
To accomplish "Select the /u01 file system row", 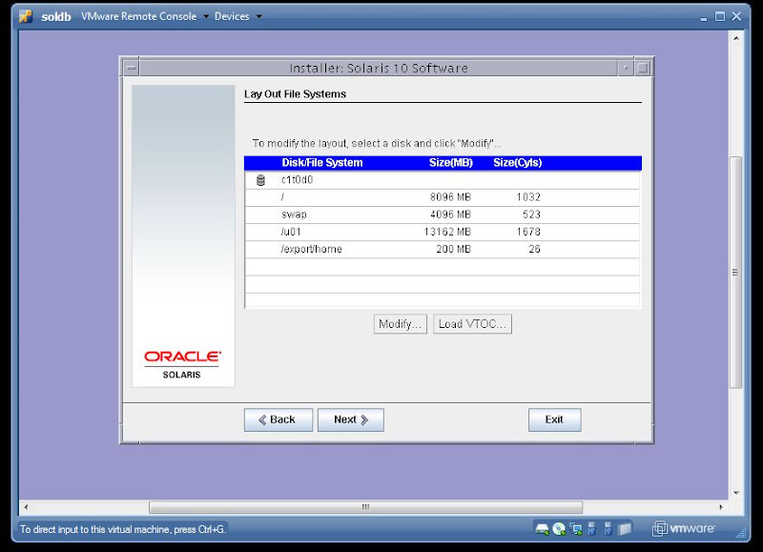I will (443, 232).
